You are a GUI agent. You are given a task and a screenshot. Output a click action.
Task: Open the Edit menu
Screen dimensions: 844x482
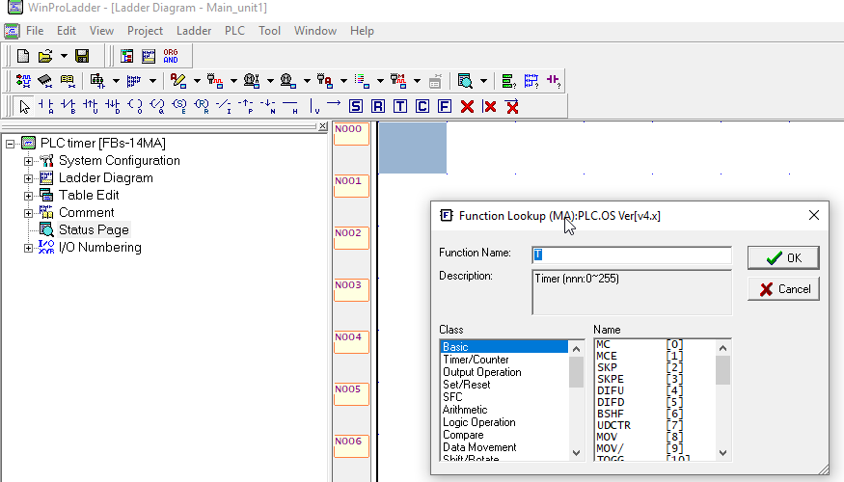tap(67, 31)
